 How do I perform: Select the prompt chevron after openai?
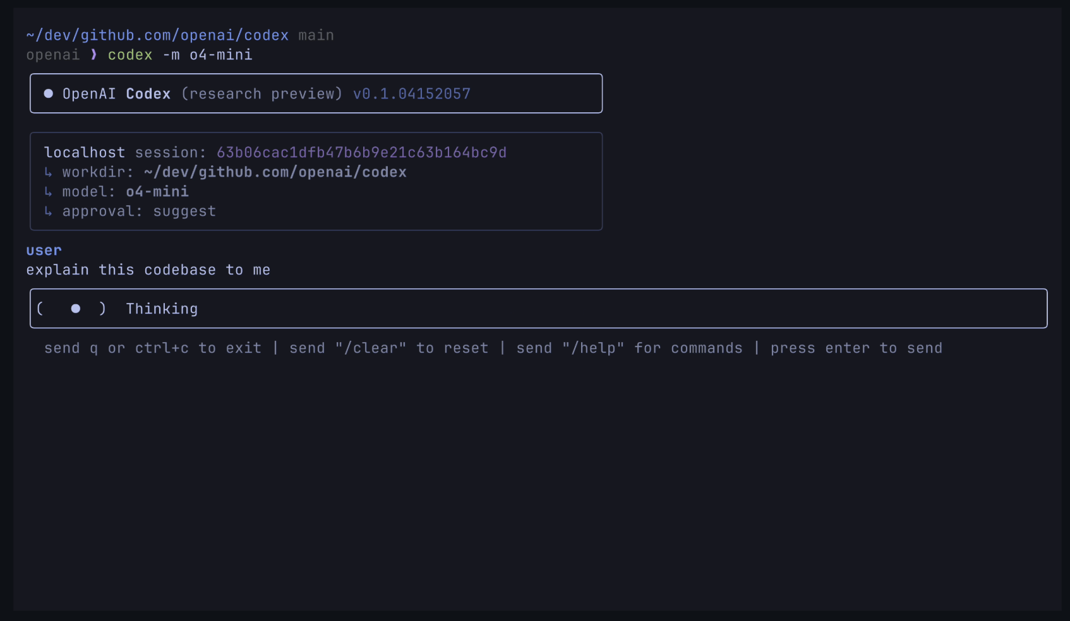93,55
